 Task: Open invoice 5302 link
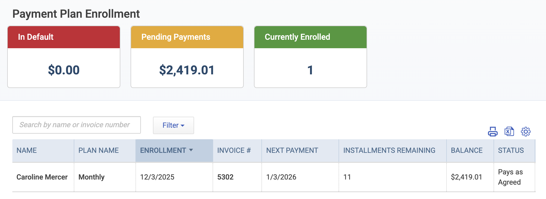point(225,177)
